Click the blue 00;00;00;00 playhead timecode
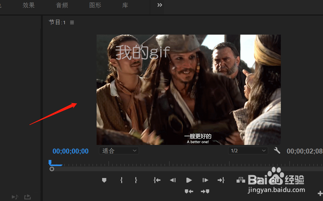The height and width of the screenshot is (201, 323). 70,151
